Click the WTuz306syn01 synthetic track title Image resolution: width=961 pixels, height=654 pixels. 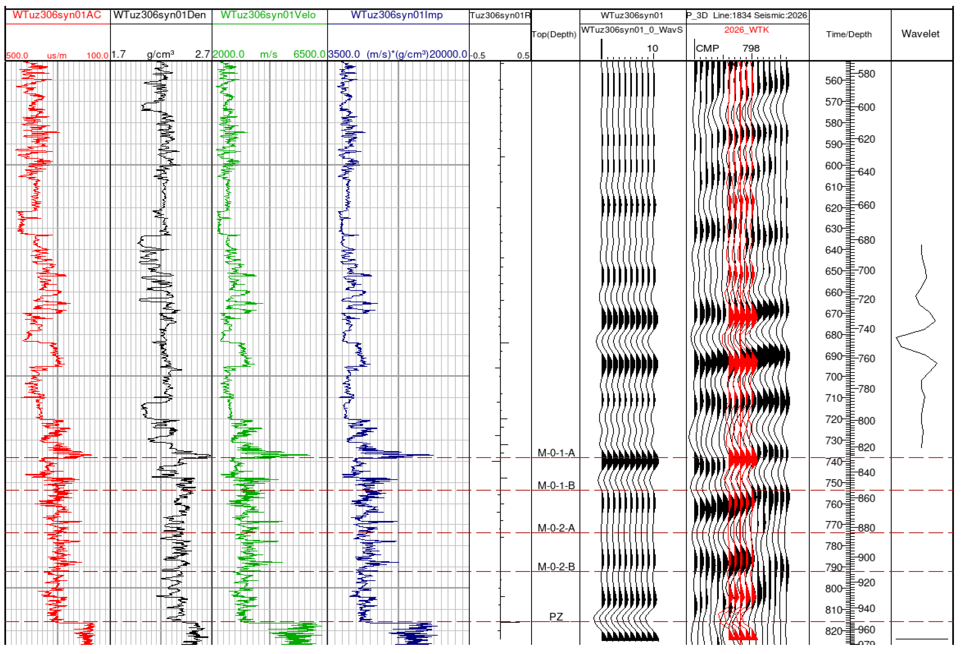(x=632, y=16)
